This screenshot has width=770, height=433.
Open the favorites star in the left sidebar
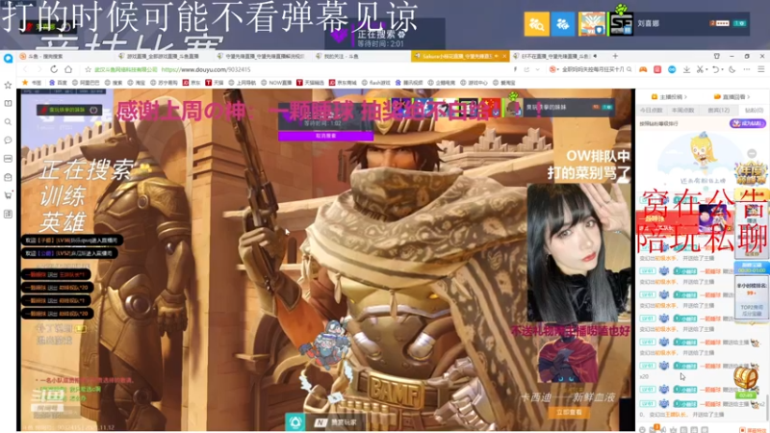coord(8,85)
